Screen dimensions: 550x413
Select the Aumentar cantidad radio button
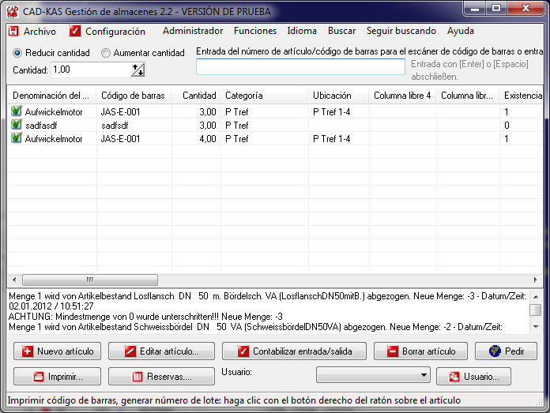click(x=106, y=53)
